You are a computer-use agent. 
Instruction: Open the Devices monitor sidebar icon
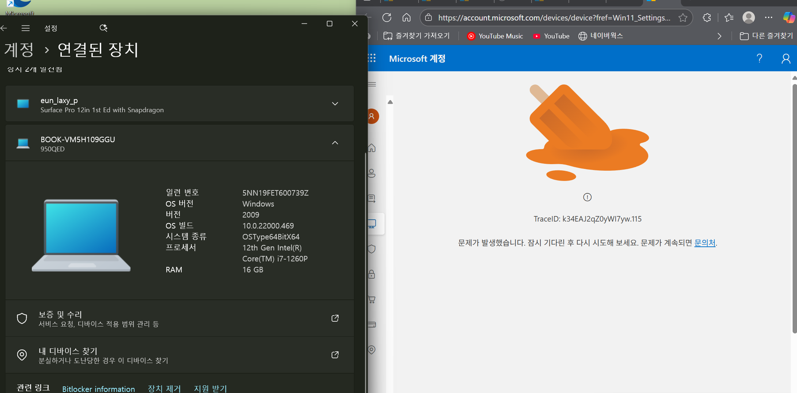click(x=372, y=224)
